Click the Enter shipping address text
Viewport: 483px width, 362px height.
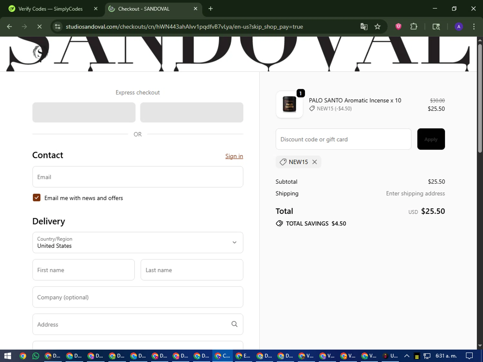coord(415,193)
